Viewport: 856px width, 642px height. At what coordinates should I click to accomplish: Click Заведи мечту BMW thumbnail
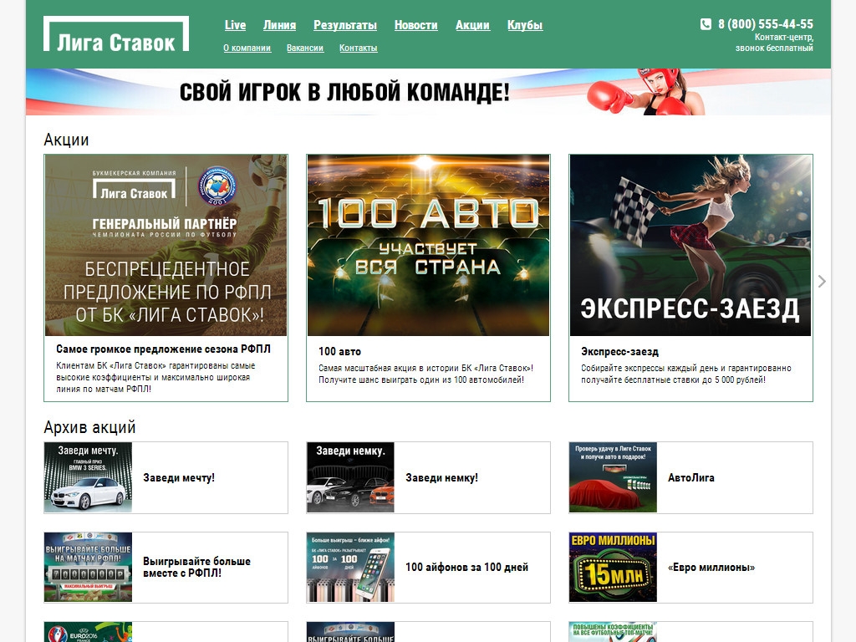[x=88, y=477]
